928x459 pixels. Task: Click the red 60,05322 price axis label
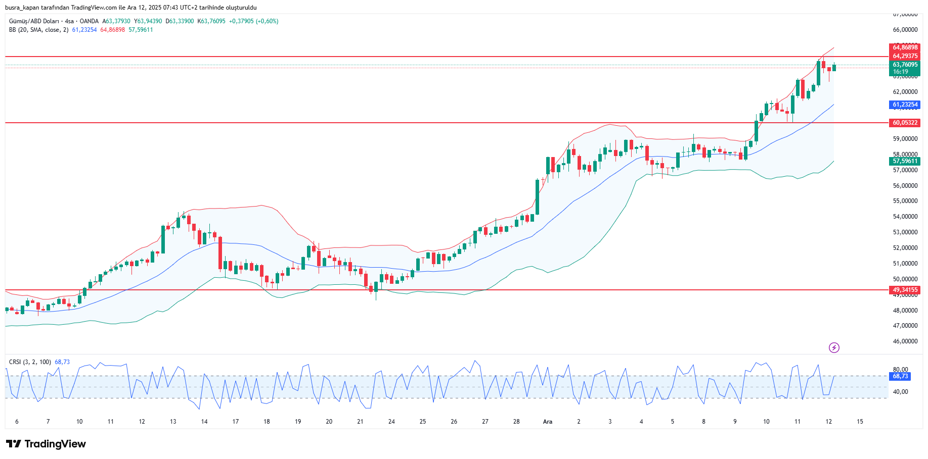pos(904,123)
